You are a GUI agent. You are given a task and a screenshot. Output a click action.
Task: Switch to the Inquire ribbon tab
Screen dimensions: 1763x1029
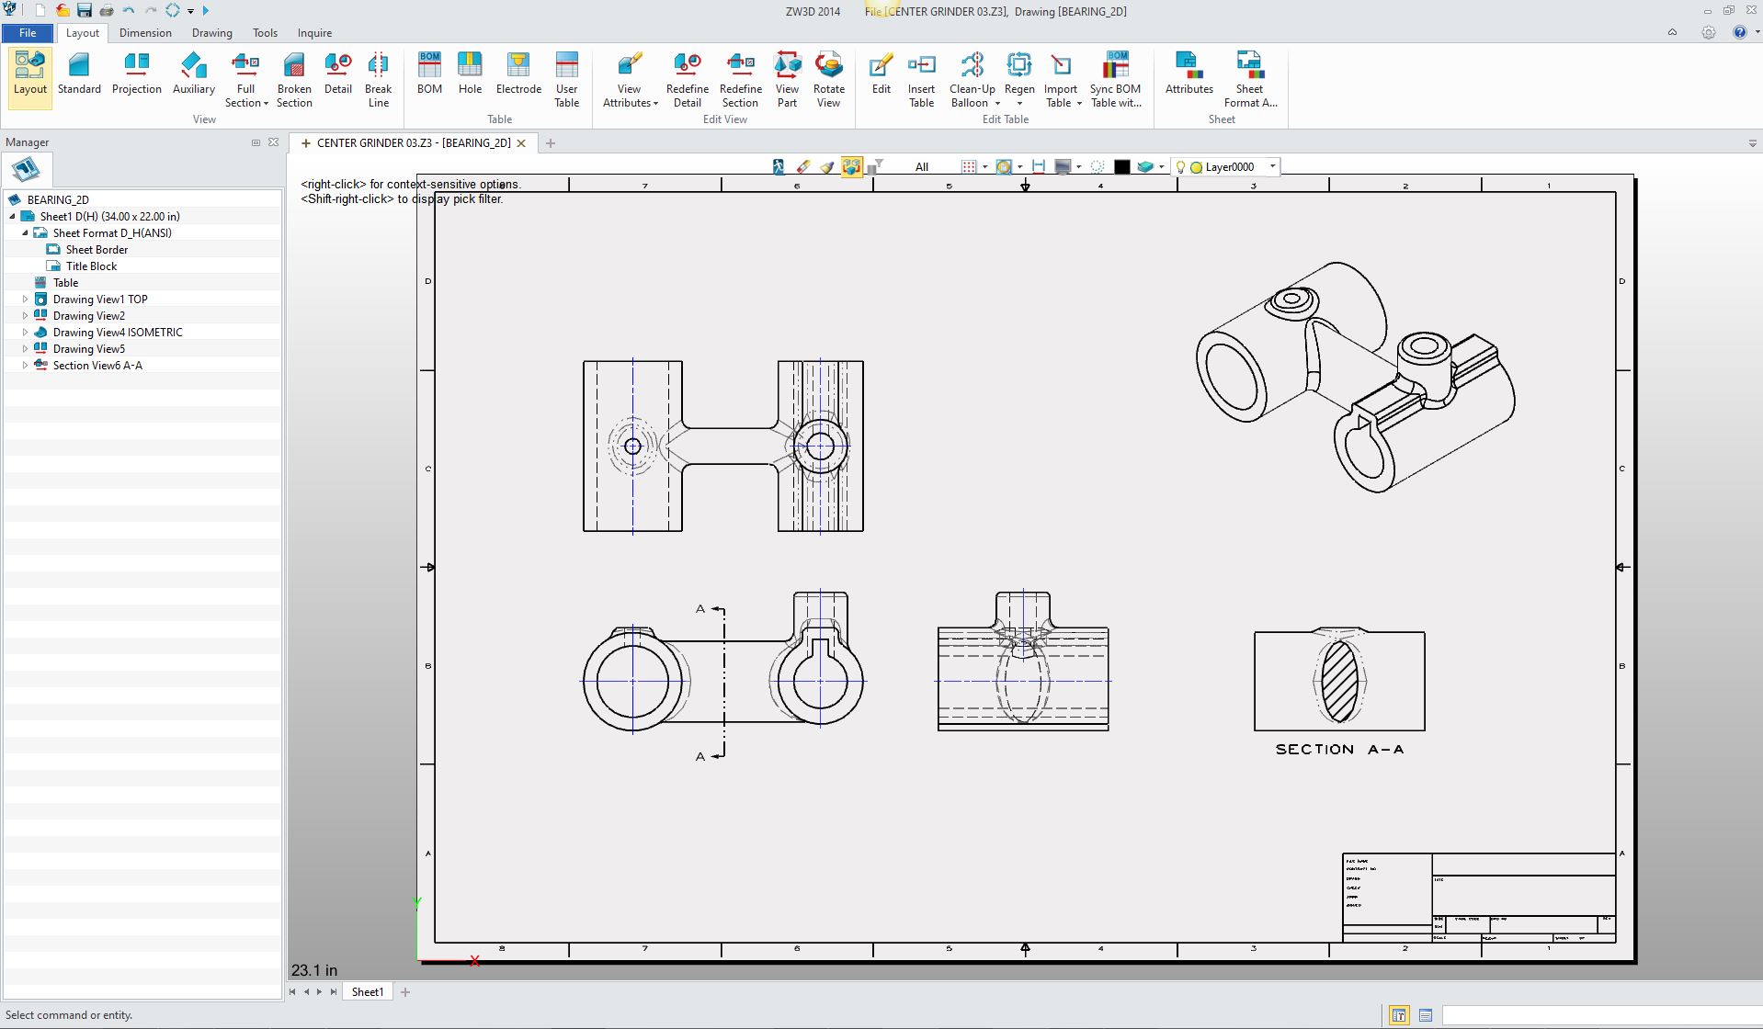pyautogui.click(x=314, y=33)
